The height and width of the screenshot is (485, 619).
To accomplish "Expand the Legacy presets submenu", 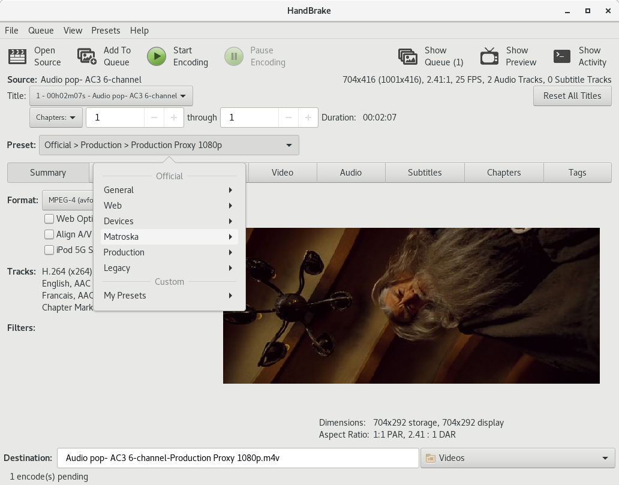I will click(169, 268).
